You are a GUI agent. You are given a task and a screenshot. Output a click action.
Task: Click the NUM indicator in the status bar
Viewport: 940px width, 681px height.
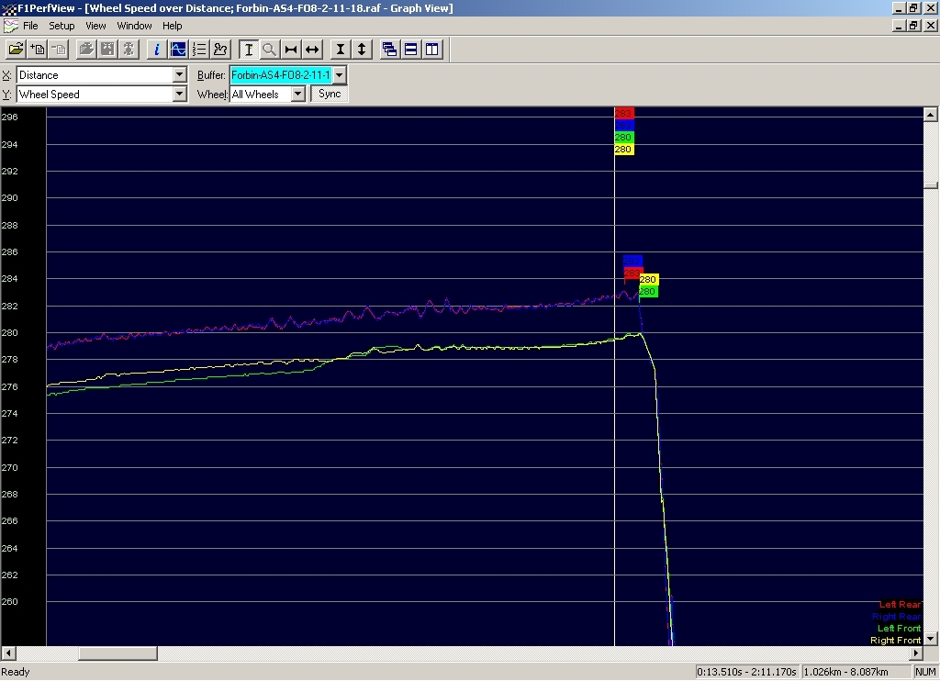pyautogui.click(x=925, y=672)
